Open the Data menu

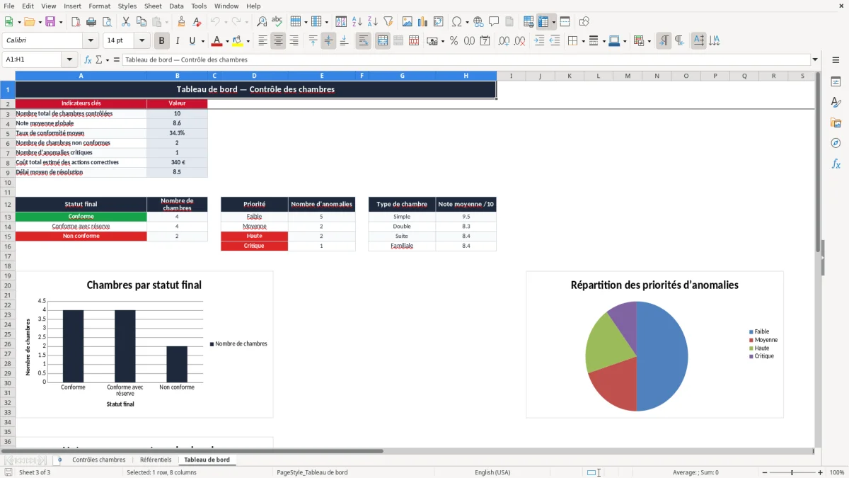click(176, 6)
